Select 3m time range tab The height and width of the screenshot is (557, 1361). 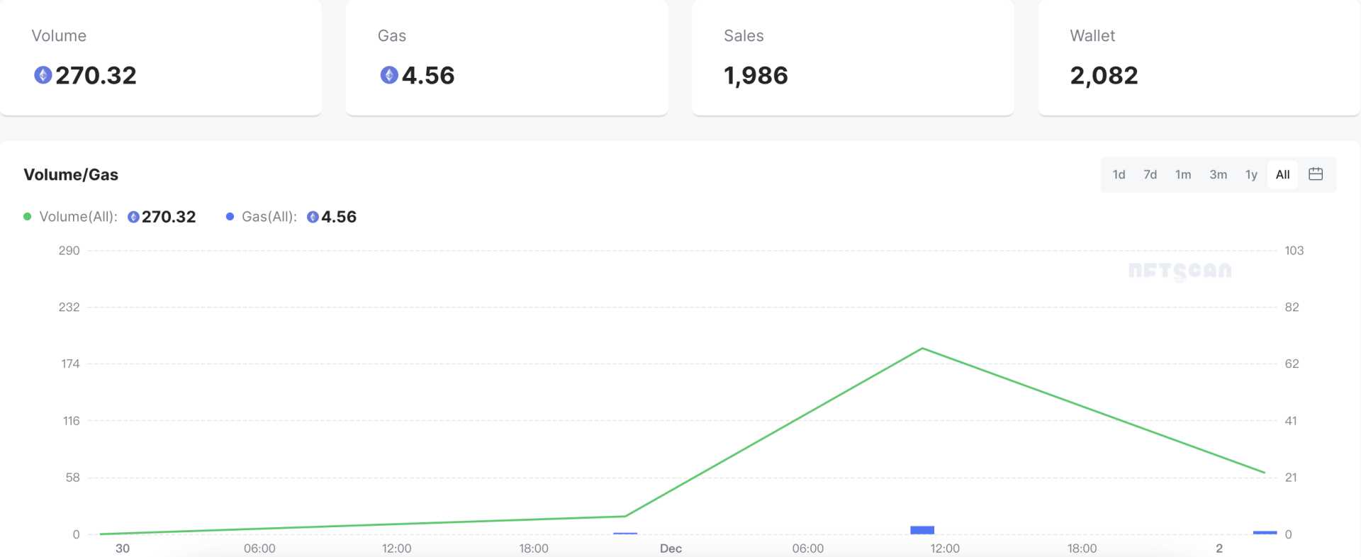1218,174
